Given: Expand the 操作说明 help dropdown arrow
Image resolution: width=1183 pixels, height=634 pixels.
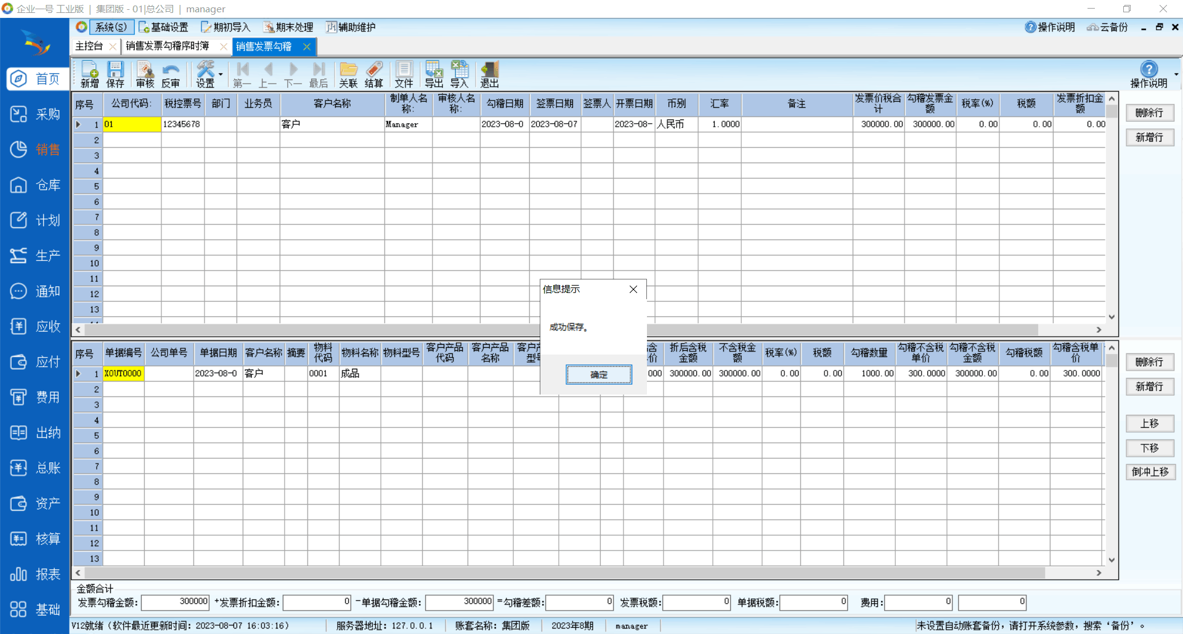Looking at the screenshot, I should point(1176,74).
